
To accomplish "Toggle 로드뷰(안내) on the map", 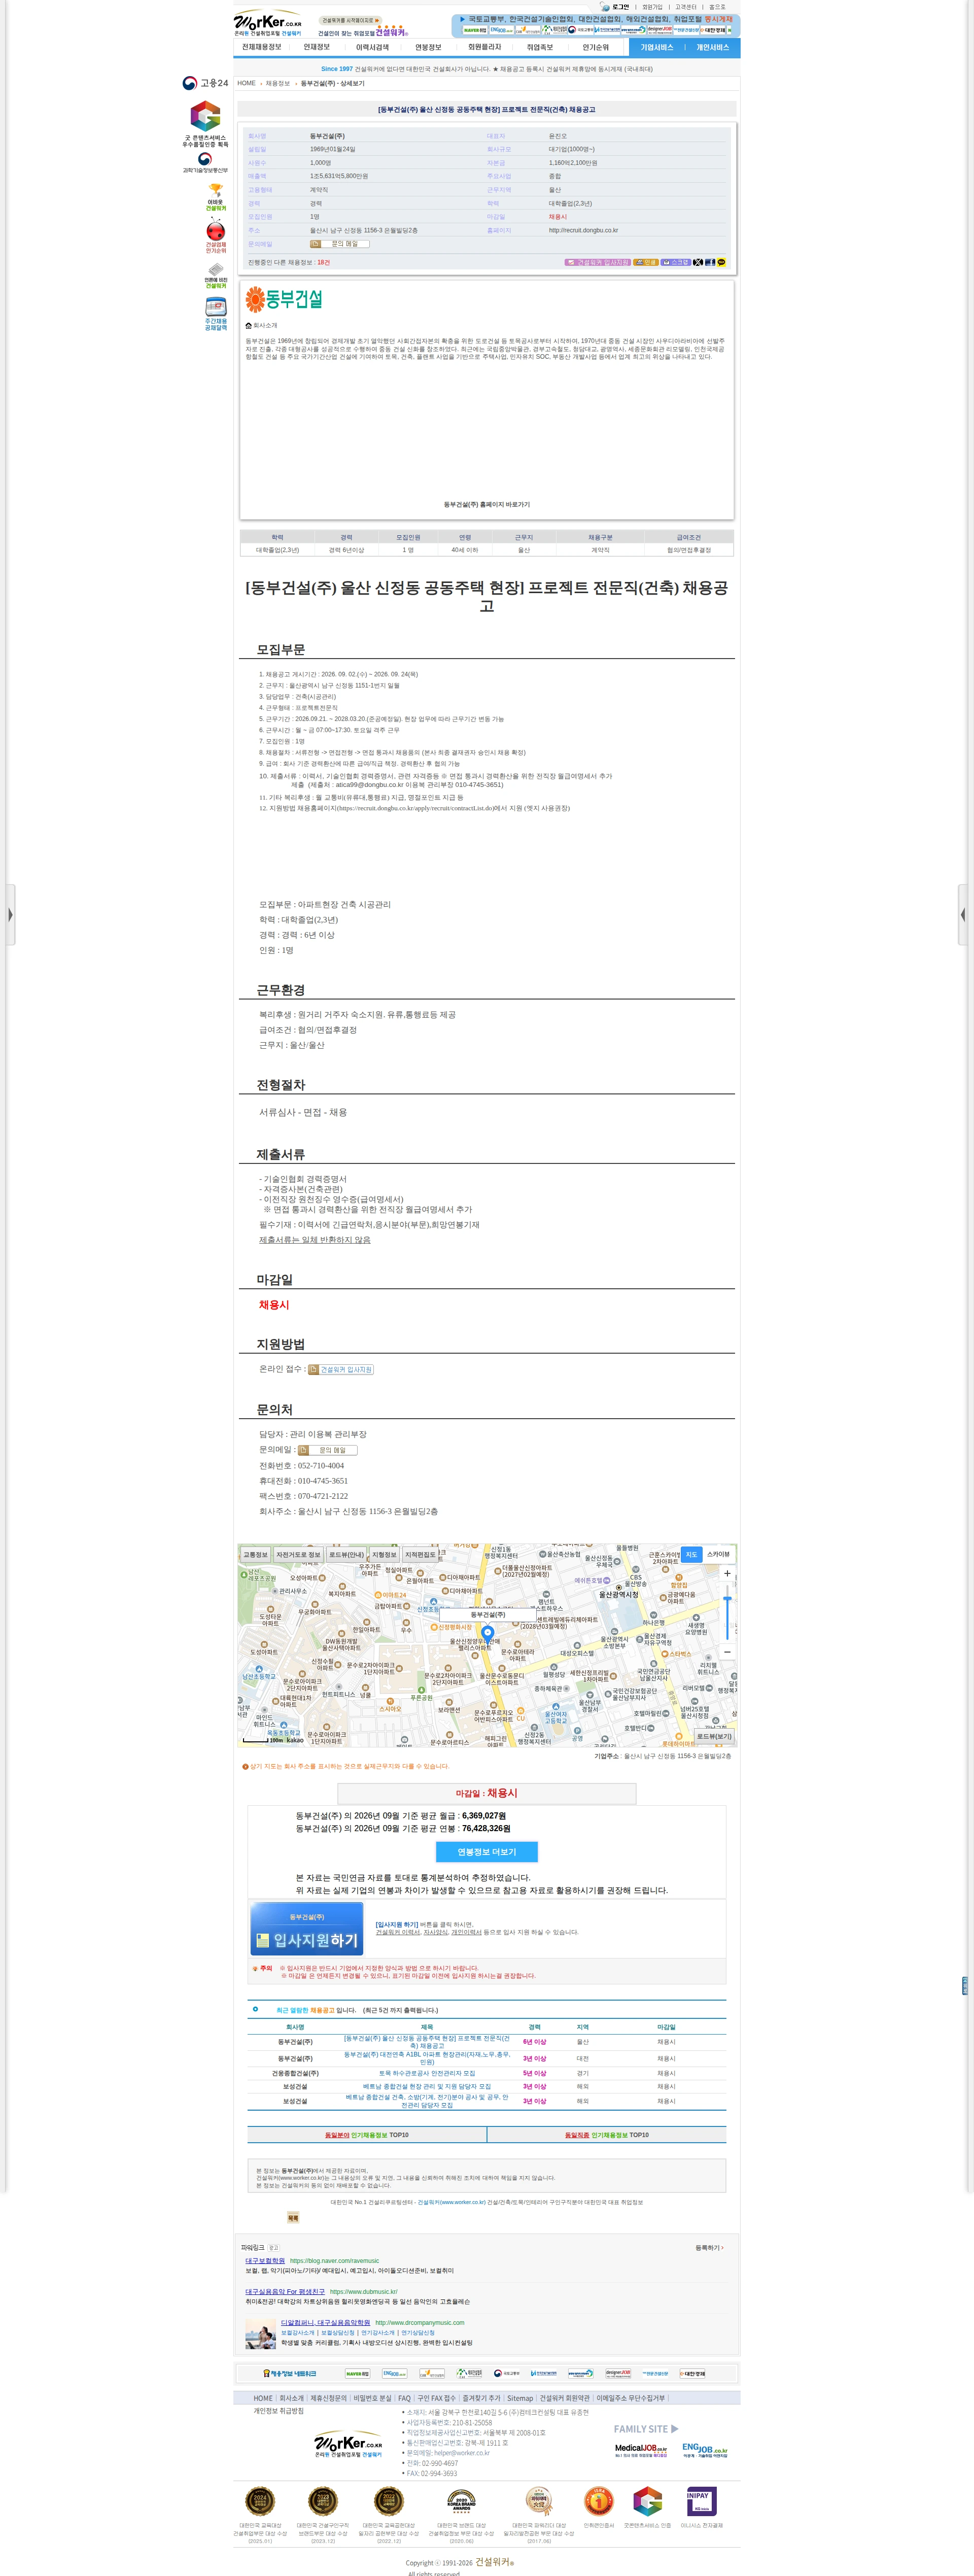I will [x=347, y=1554].
